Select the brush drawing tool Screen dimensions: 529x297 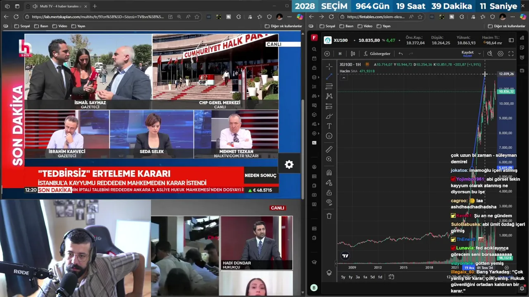(329, 116)
